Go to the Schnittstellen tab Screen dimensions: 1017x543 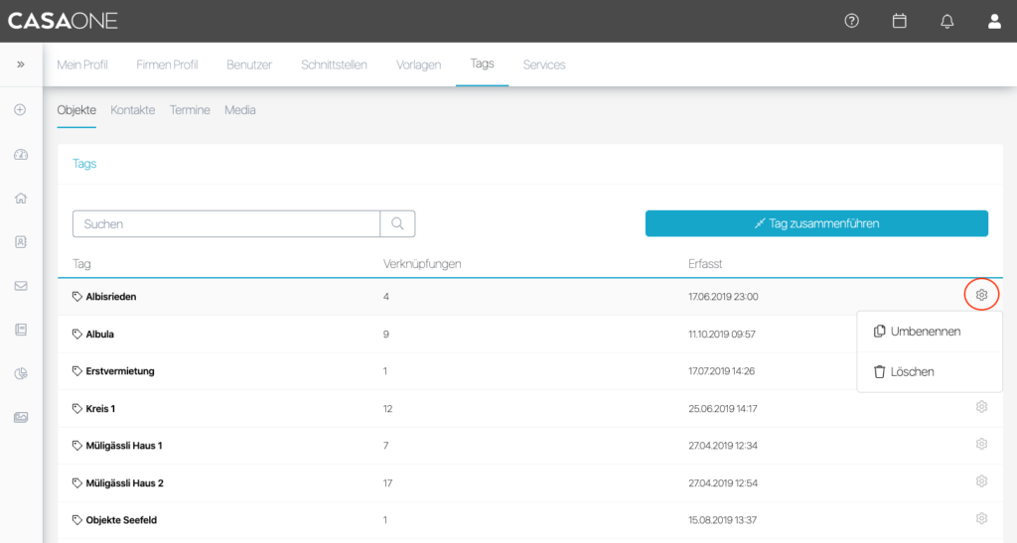coord(334,65)
